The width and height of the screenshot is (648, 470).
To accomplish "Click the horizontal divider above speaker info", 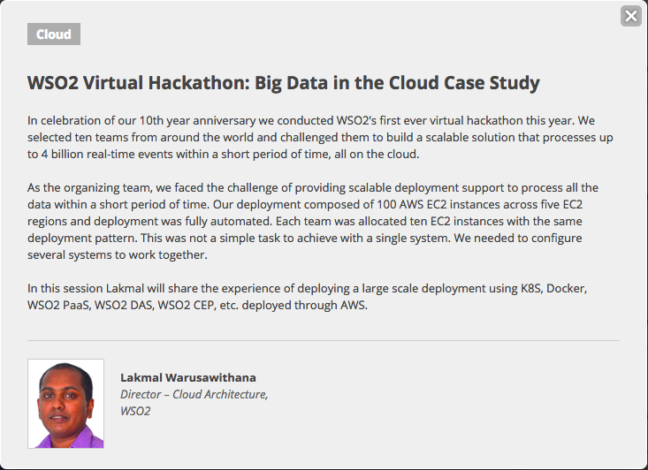I will pos(324,340).
